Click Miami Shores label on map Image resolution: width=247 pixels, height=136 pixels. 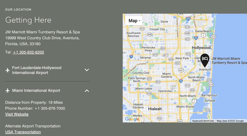coord(185,106)
